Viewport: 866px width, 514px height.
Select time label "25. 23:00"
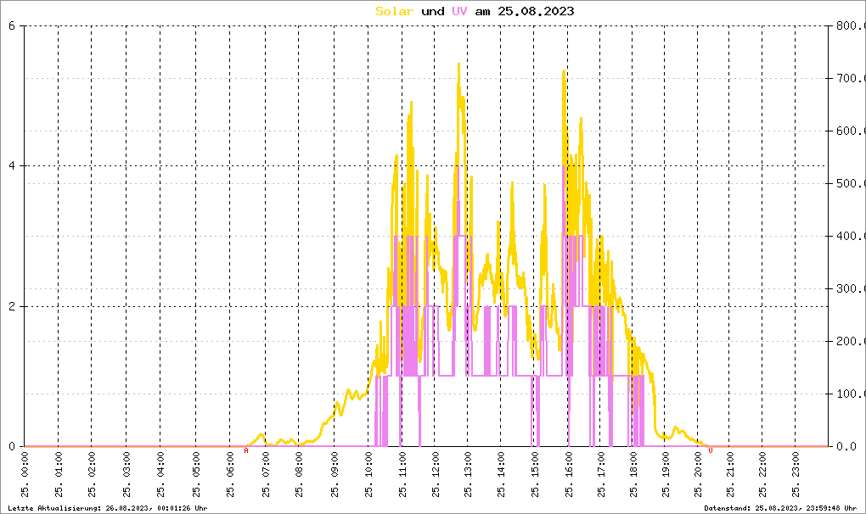796,475
